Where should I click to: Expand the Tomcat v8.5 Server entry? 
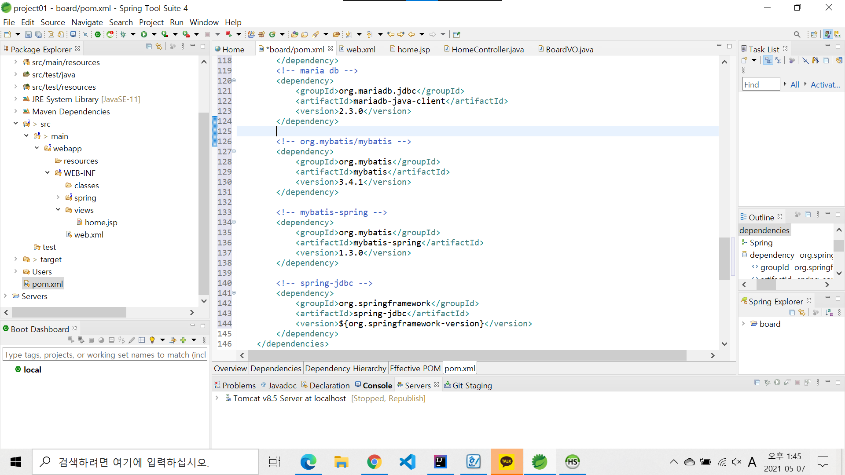tap(217, 398)
